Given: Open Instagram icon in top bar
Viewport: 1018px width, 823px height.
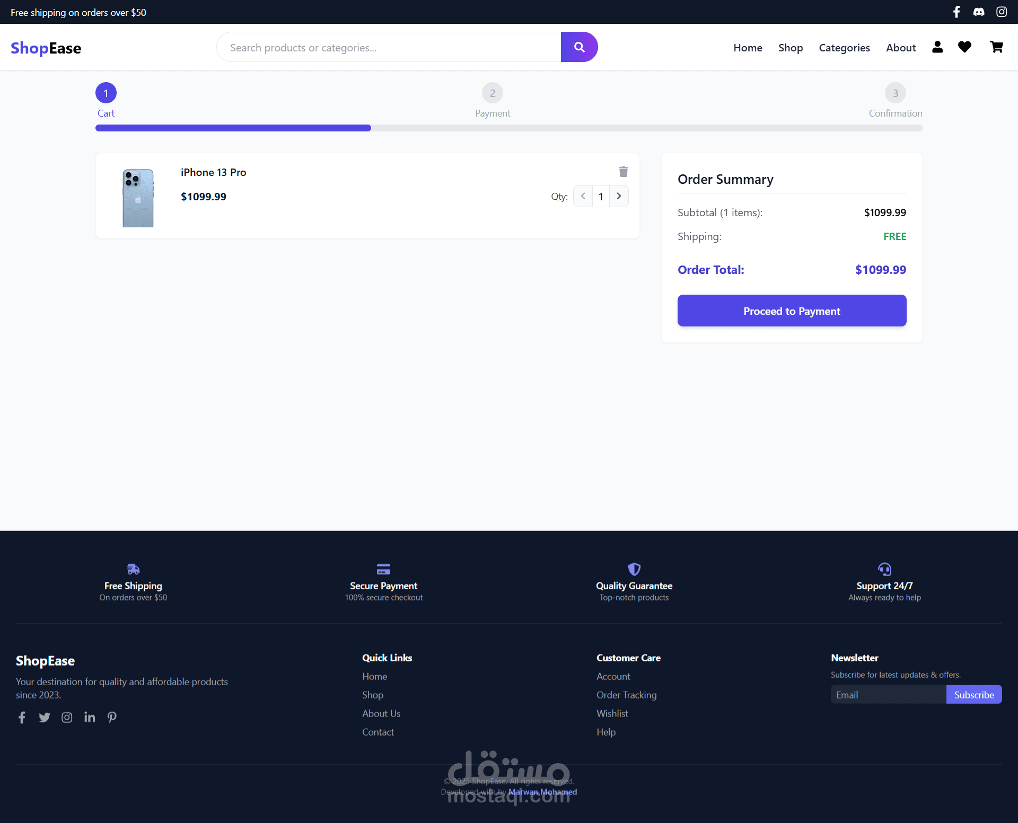Looking at the screenshot, I should click(x=1002, y=12).
